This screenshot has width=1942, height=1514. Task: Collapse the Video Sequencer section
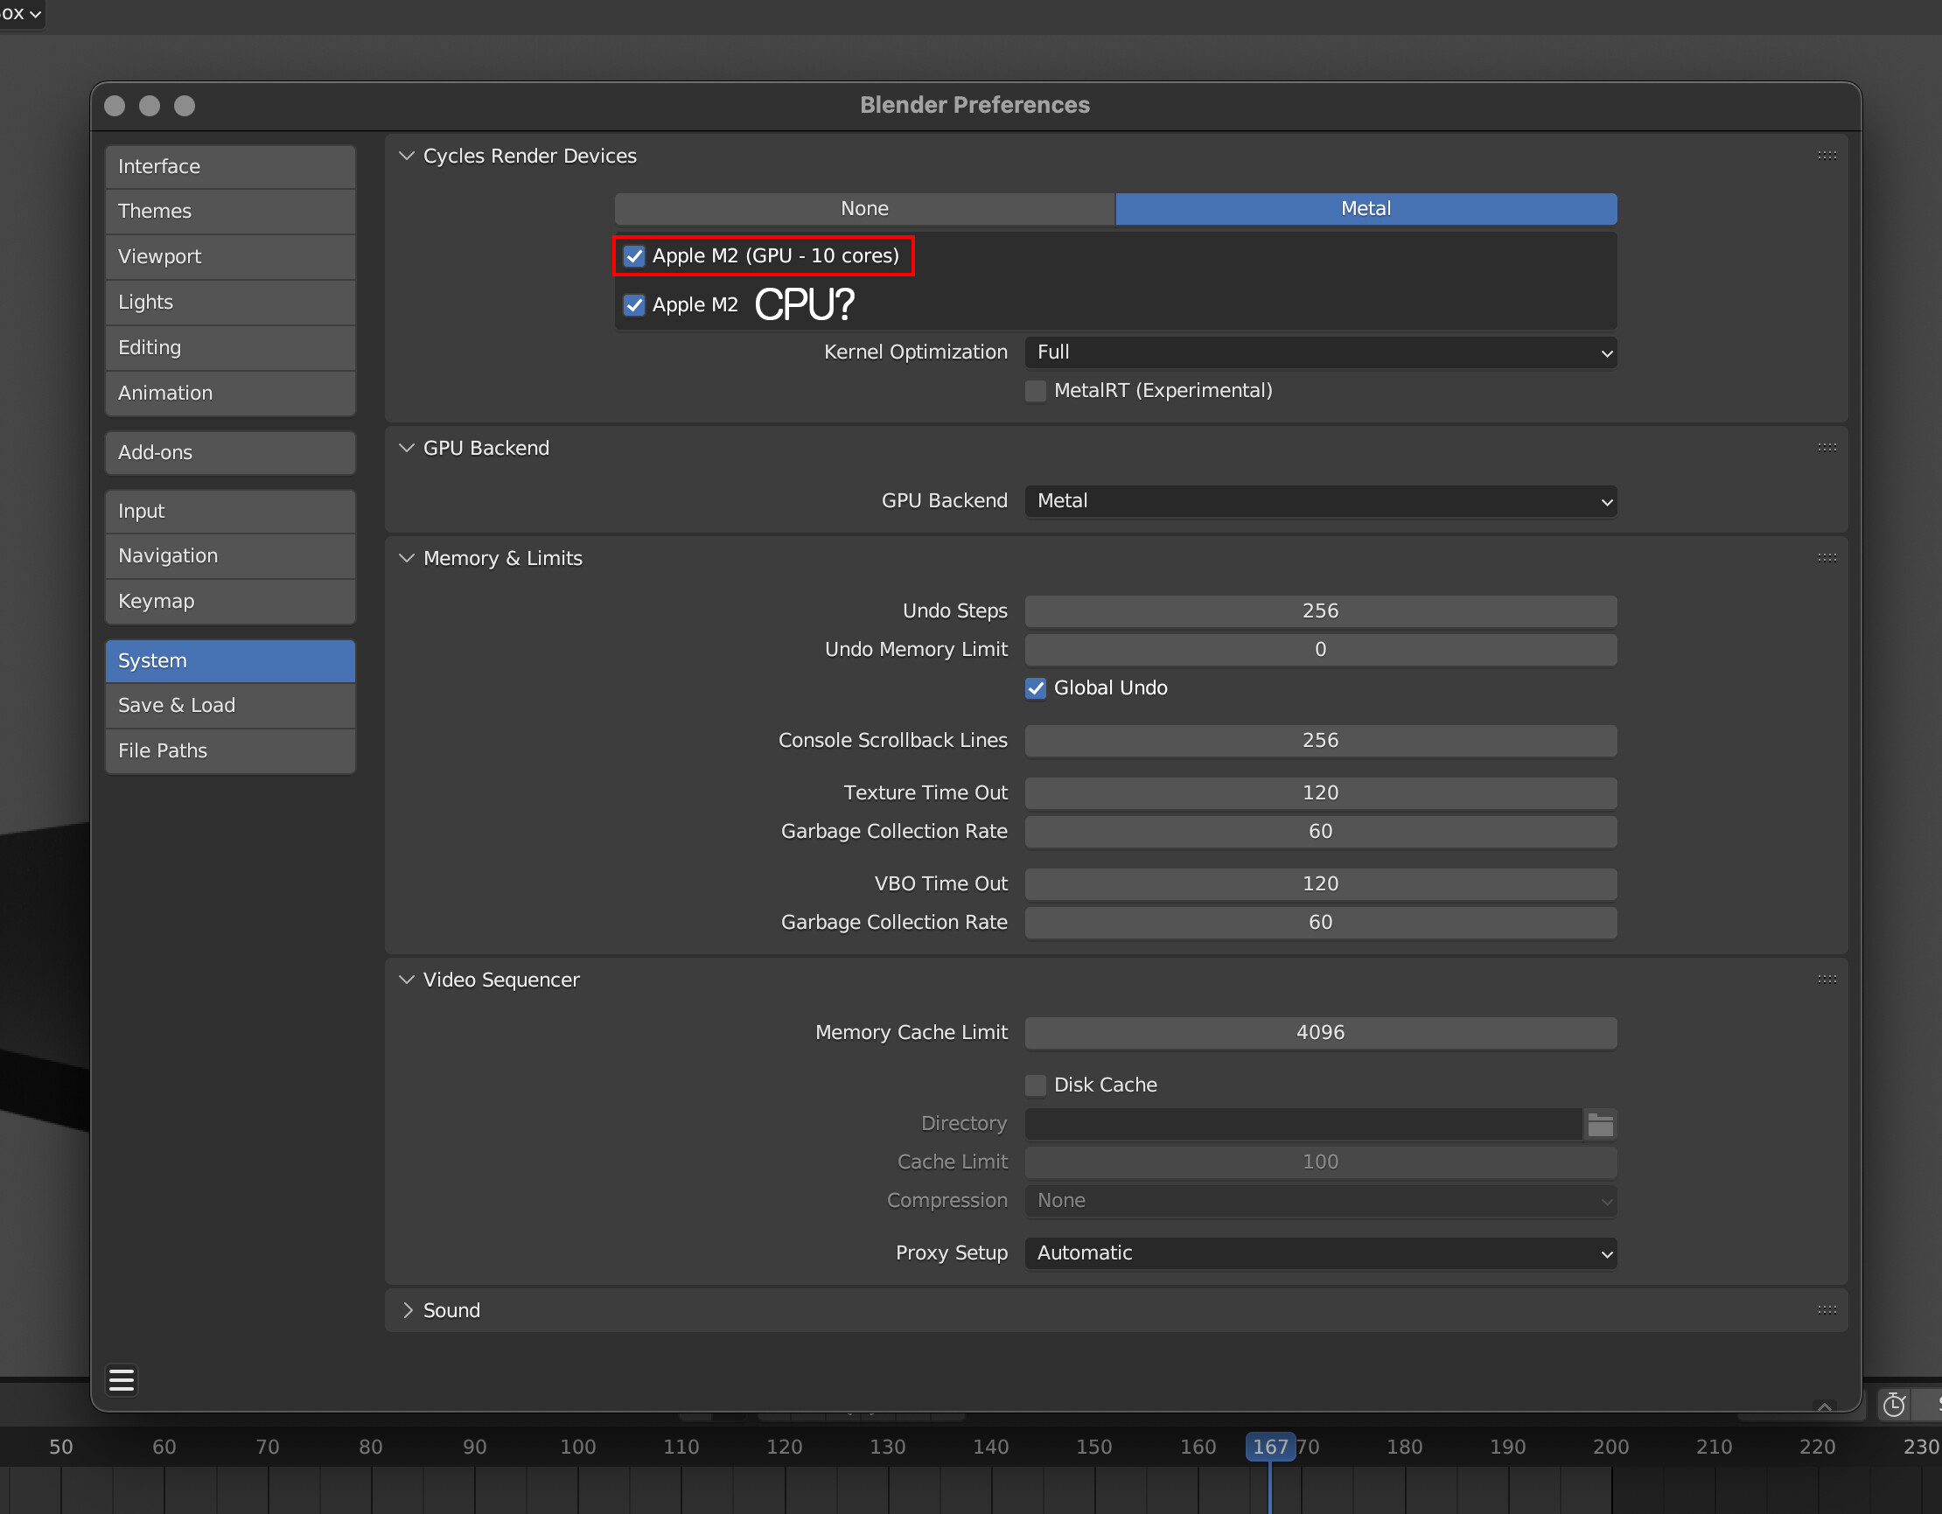[407, 979]
